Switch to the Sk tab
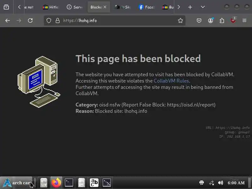This screenshot has height=189, width=252. click(x=123, y=7)
